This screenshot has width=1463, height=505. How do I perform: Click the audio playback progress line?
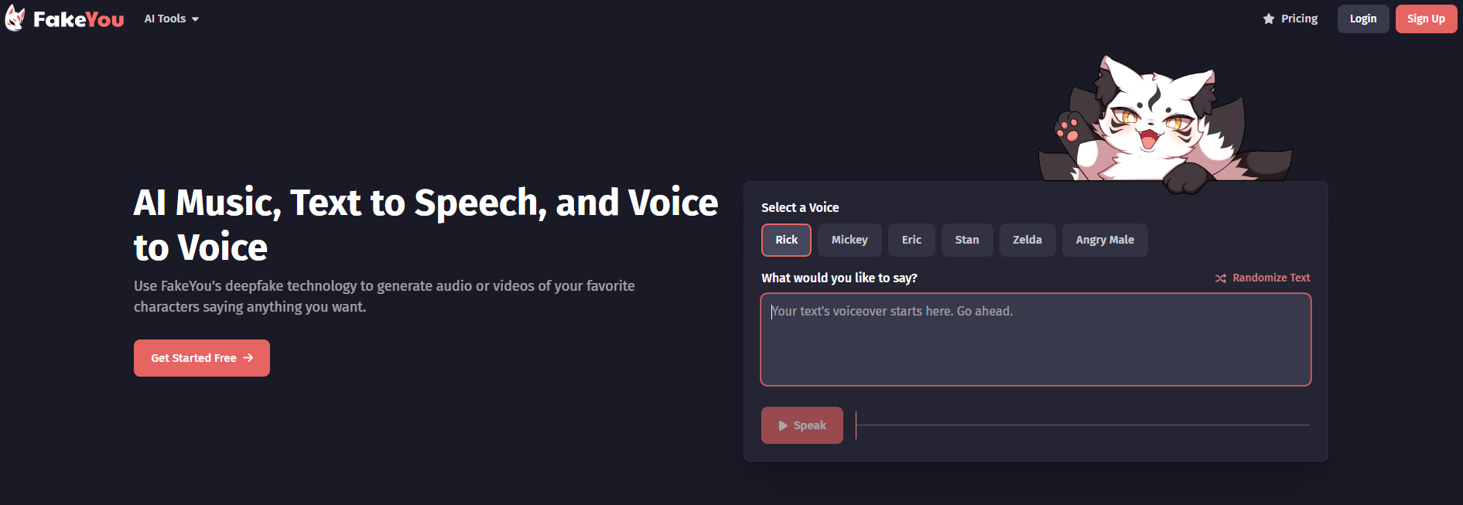point(1083,425)
